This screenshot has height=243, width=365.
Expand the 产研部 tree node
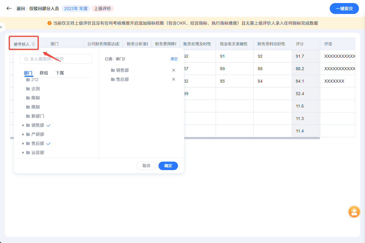click(23, 134)
